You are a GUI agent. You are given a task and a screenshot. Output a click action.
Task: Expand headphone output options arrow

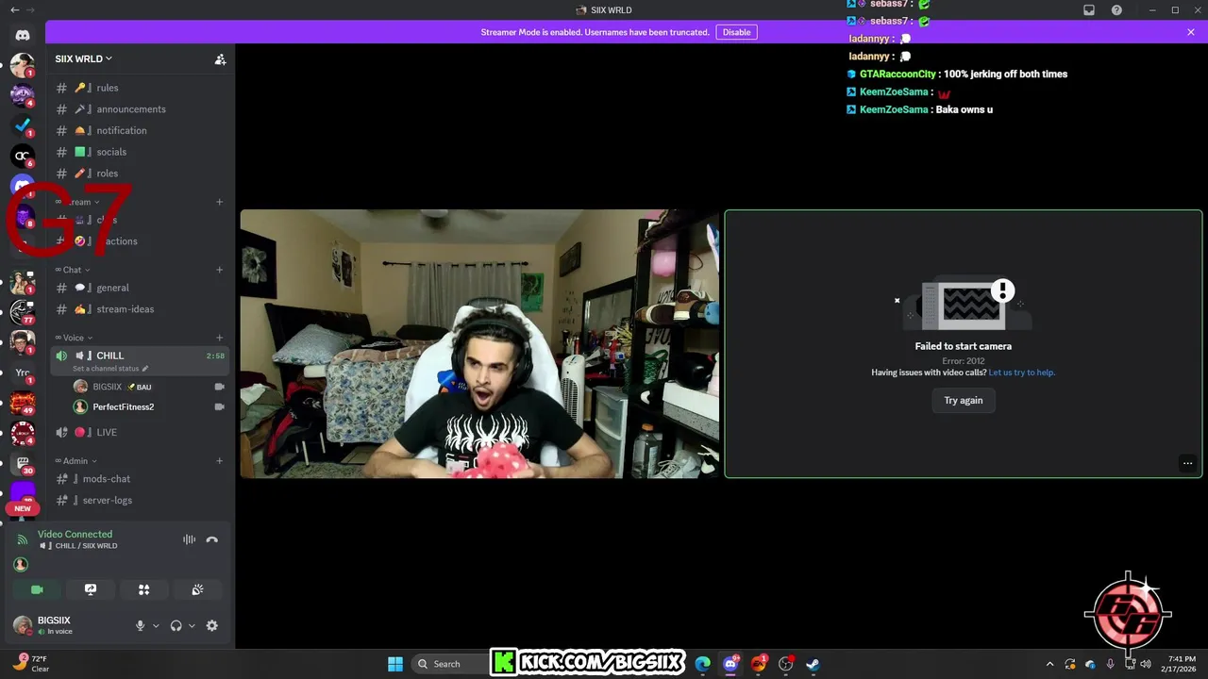(192, 625)
